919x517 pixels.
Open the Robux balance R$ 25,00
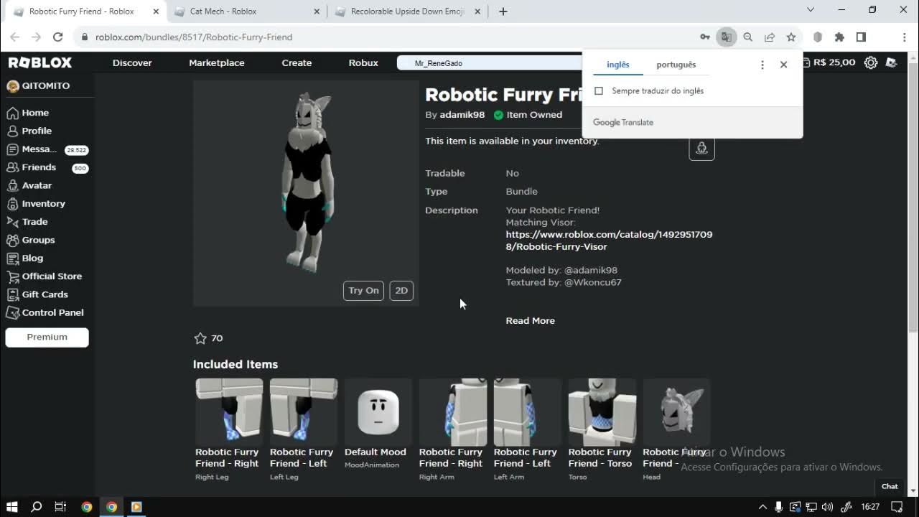pyautogui.click(x=829, y=62)
